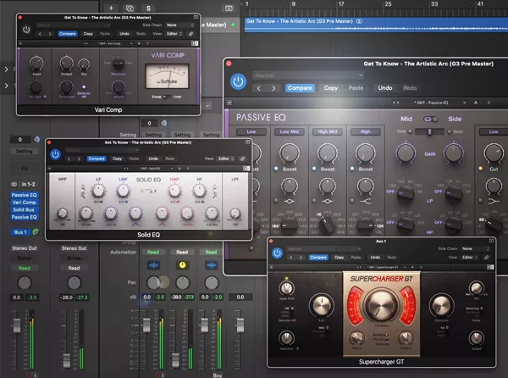Click Stereo Out on first channel strip
The image size is (508, 378).
pyautogui.click(x=25, y=248)
